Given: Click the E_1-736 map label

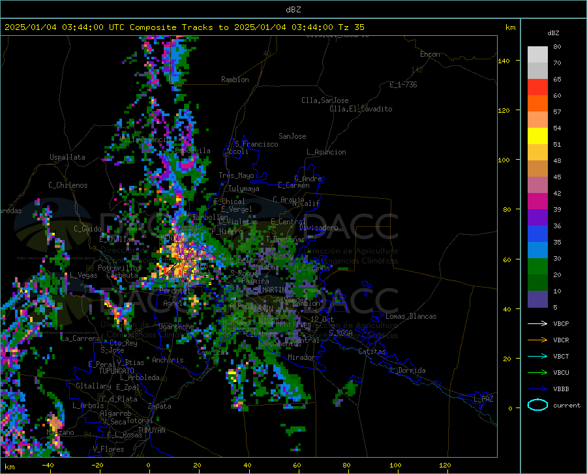Looking at the screenshot, I should pos(403,85).
